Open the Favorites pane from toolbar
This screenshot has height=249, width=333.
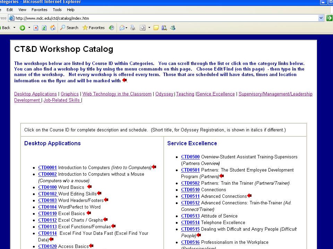(94, 28)
